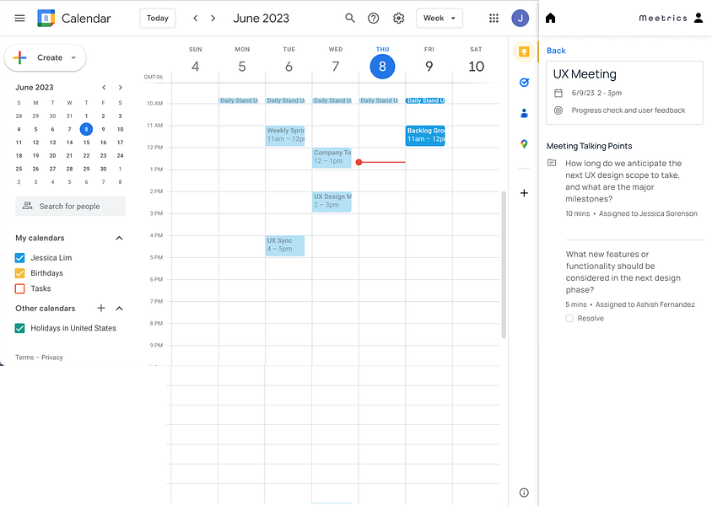The image size is (712, 506).
Task: Check the Resolve checkbox
Action: pos(569,318)
